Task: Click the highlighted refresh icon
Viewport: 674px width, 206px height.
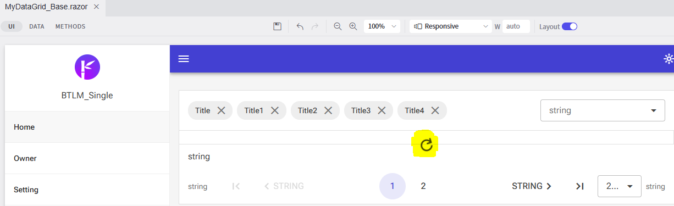Action: 426,145
